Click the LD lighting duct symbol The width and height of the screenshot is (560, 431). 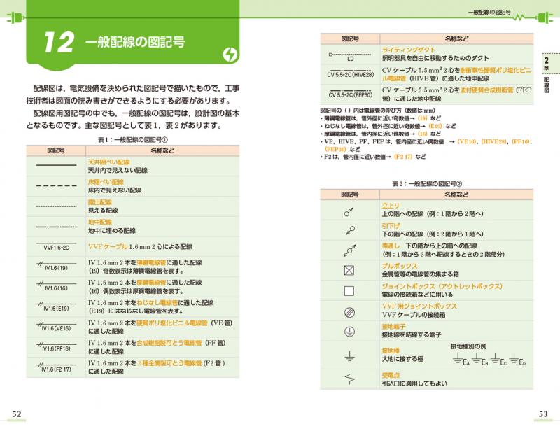(x=350, y=57)
